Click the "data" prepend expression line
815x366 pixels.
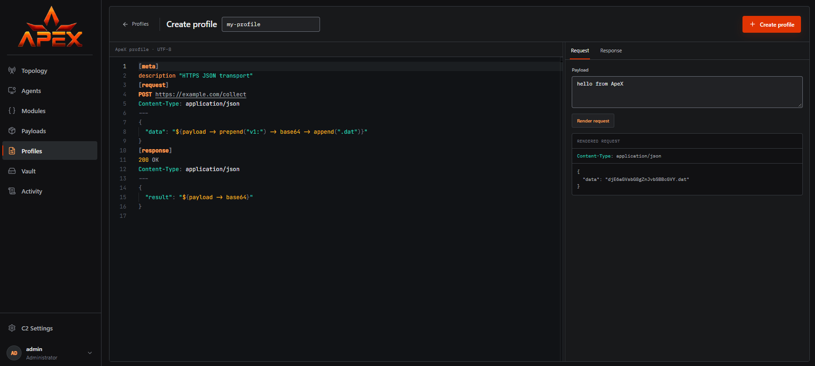pyautogui.click(x=256, y=132)
